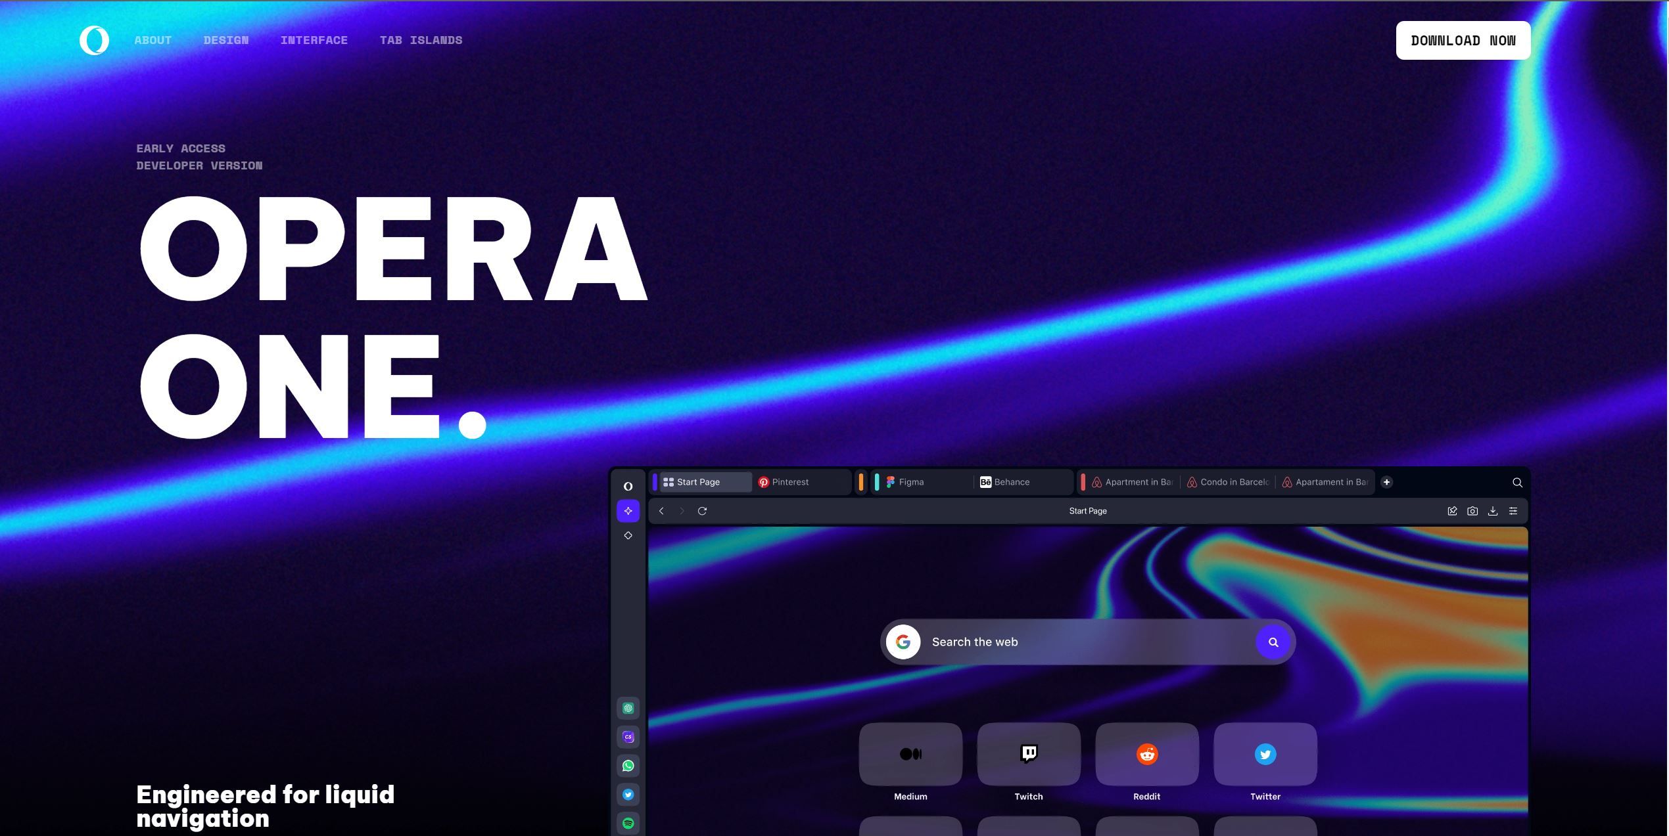
Task: Click the screenshot capture icon
Action: 1472,511
